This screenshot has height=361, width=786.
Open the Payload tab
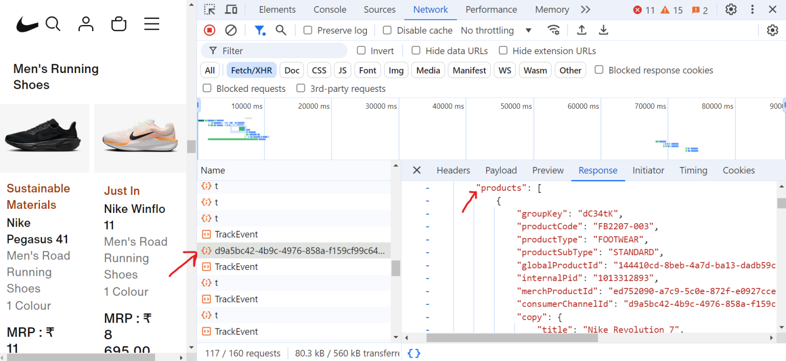pos(500,170)
